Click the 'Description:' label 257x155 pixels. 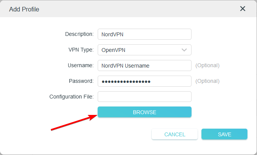(x=79, y=34)
